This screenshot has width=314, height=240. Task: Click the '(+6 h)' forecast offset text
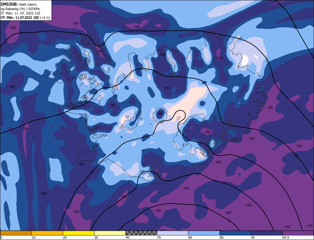point(45,18)
